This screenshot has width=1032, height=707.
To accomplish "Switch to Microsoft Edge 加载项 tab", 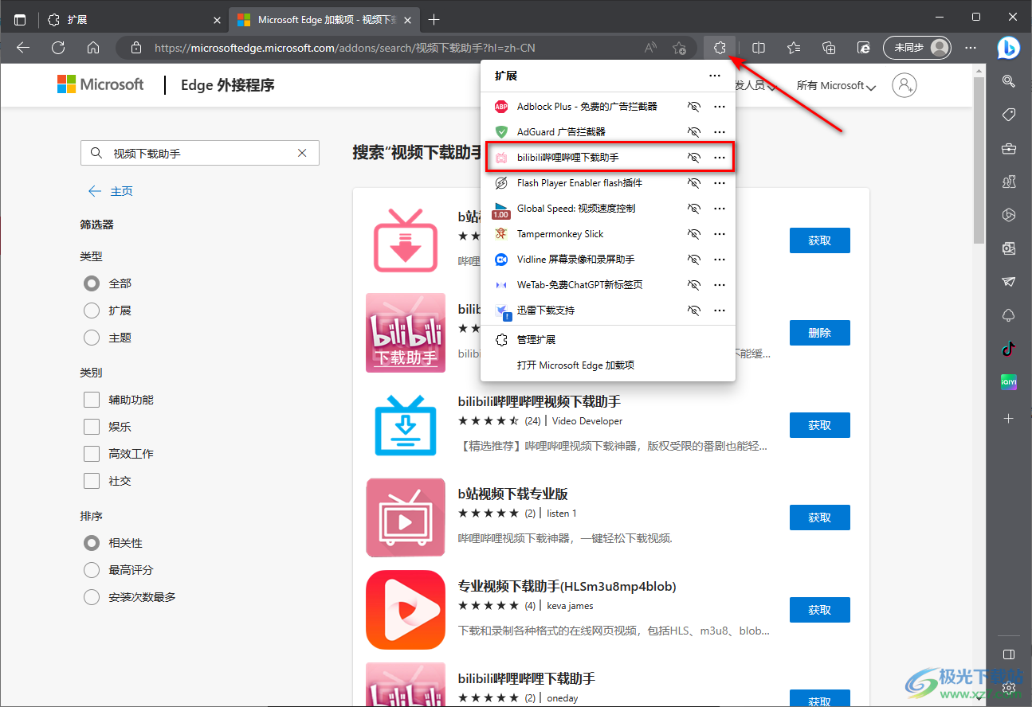I will [324, 19].
